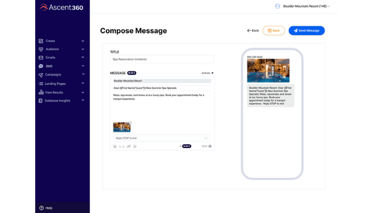Click the insert link icon in editor

click(x=128, y=146)
